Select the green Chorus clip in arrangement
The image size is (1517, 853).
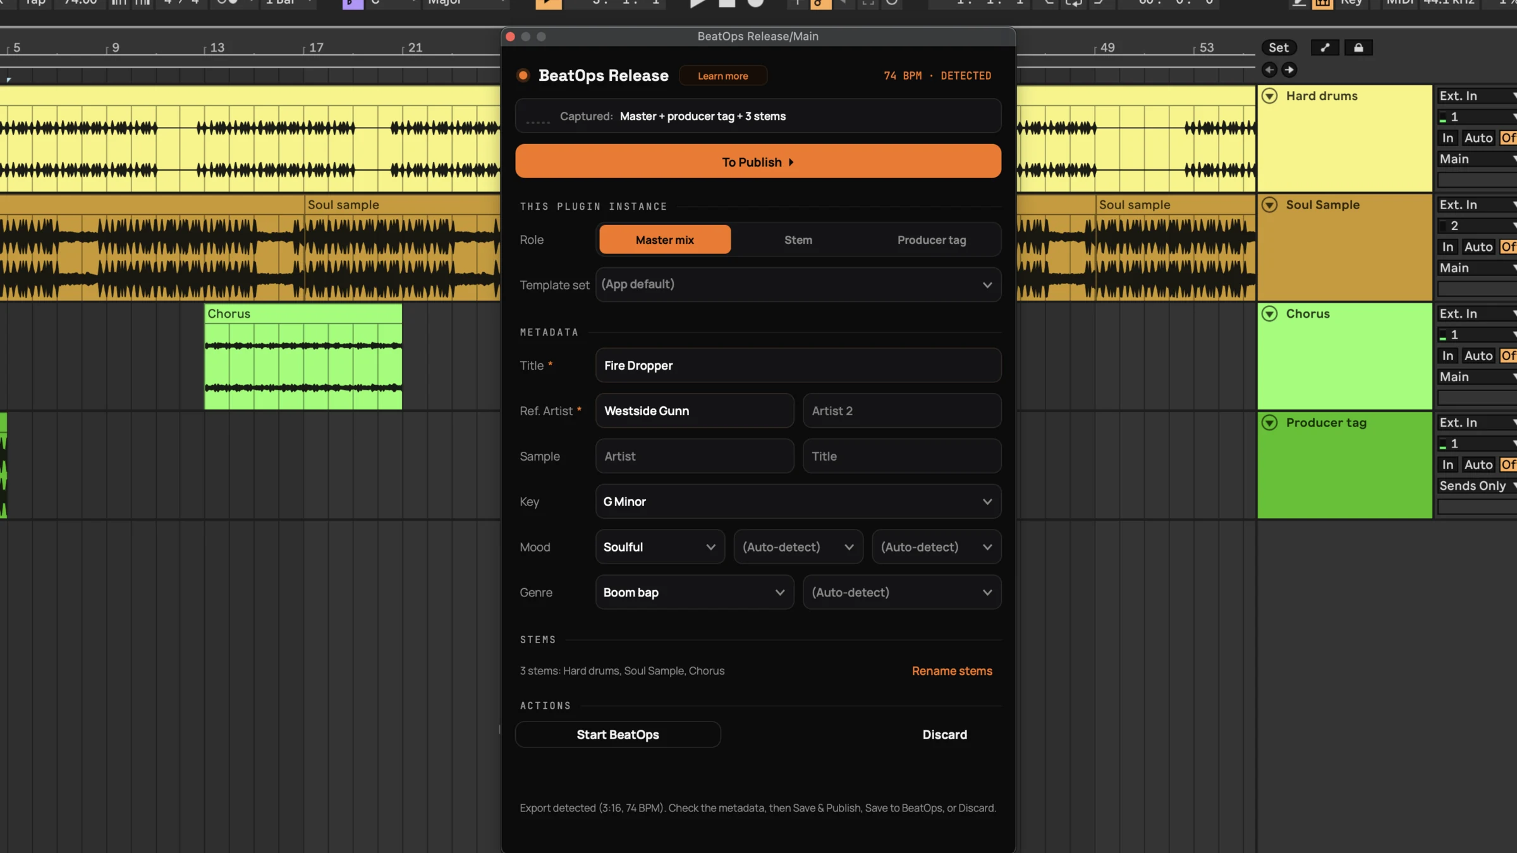pos(303,357)
